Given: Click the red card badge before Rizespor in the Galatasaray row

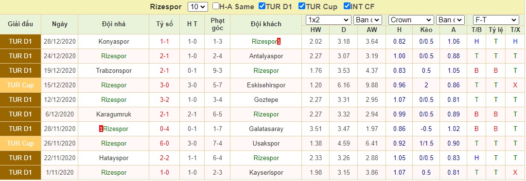Looking at the screenshot, I should [x=101, y=129].
